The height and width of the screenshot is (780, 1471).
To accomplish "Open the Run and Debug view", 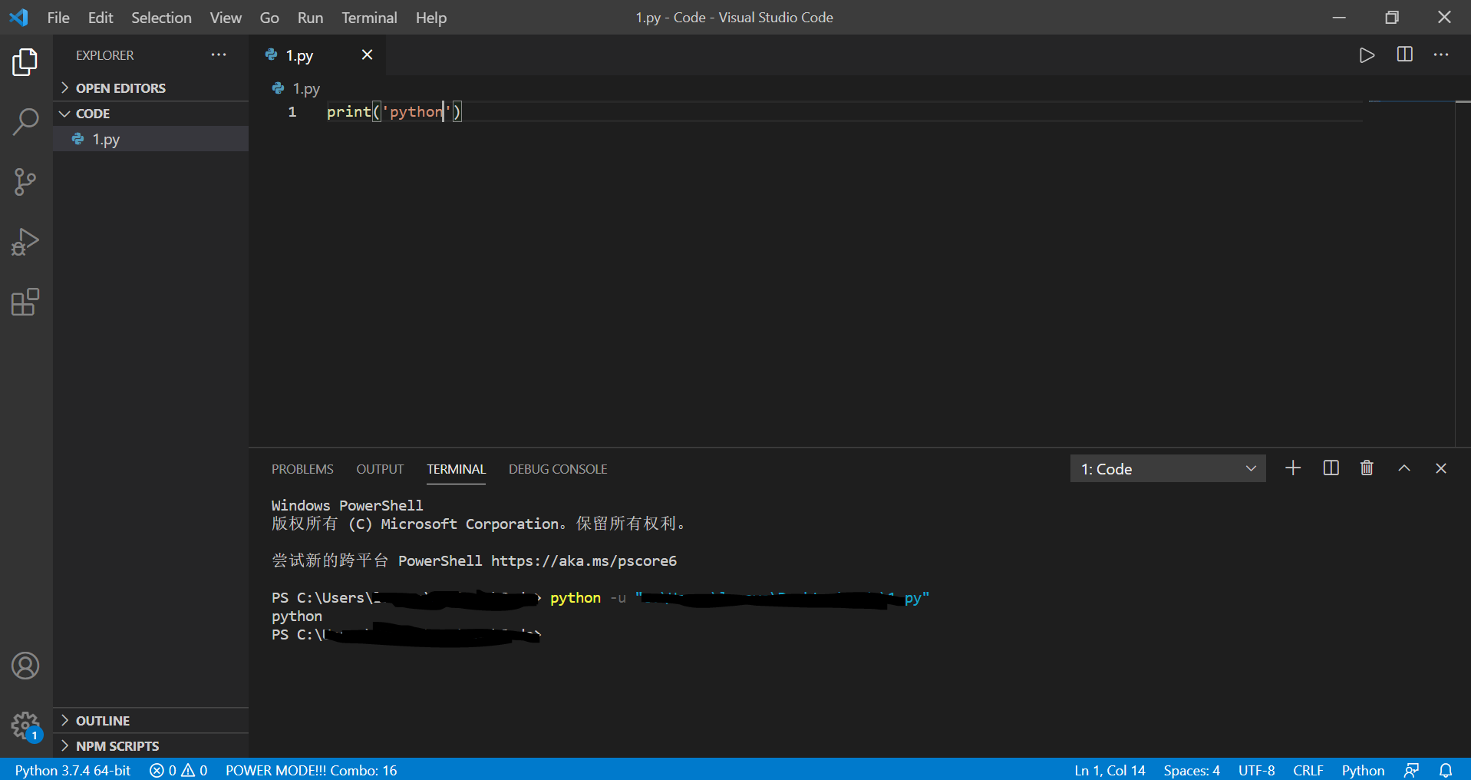I will click(25, 242).
